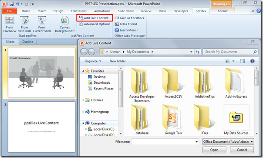This screenshot has height=158, width=263.
Task: Switch to the Animations tab
Action: (x=102, y=11)
